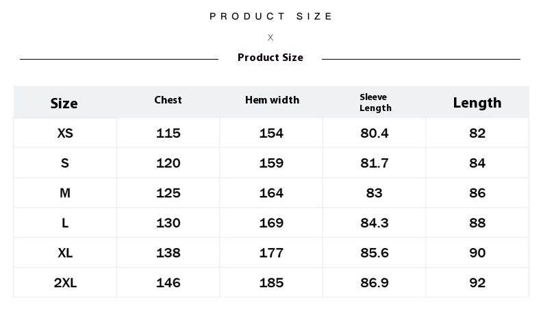Click the Sleeve Length column header
The image size is (541, 318).
tap(375, 103)
